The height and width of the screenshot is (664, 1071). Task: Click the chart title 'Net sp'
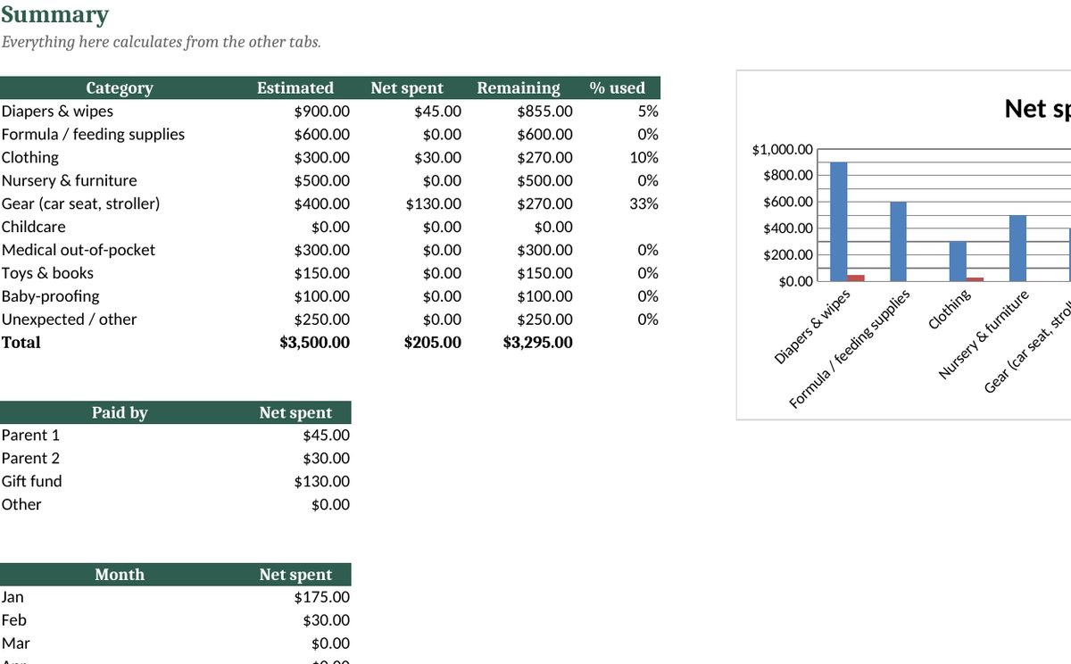[x=1037, y=109]
